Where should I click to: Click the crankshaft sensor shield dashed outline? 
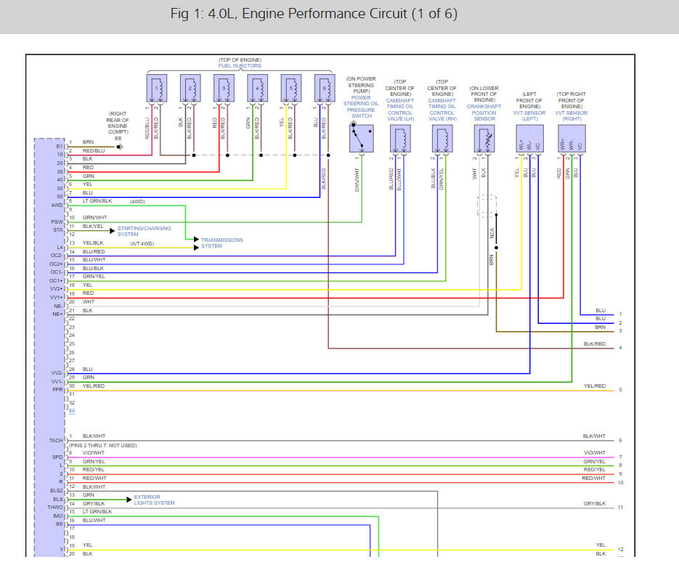pyautogui.click(x=487, y=206)
